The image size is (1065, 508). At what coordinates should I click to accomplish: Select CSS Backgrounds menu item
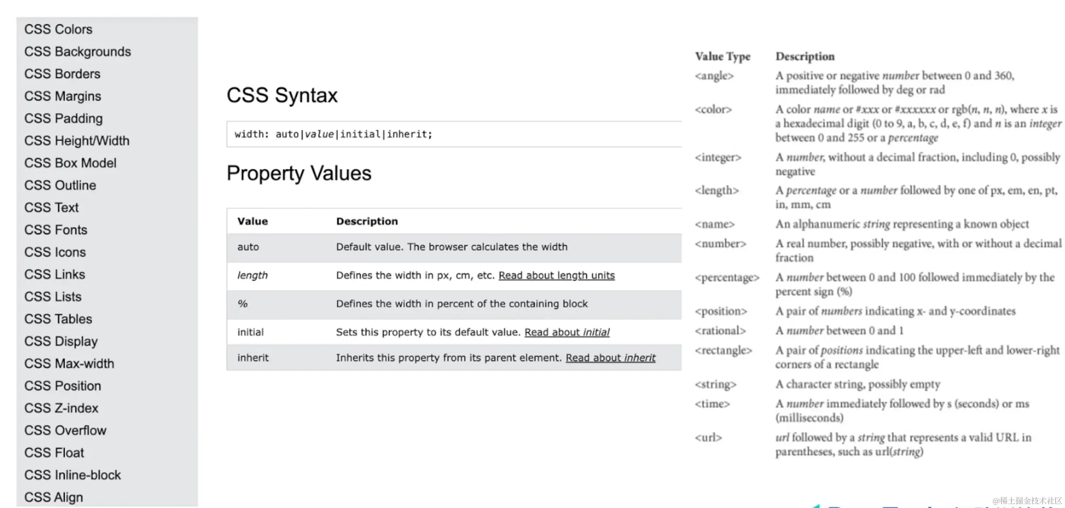click(x=77, y=51)
